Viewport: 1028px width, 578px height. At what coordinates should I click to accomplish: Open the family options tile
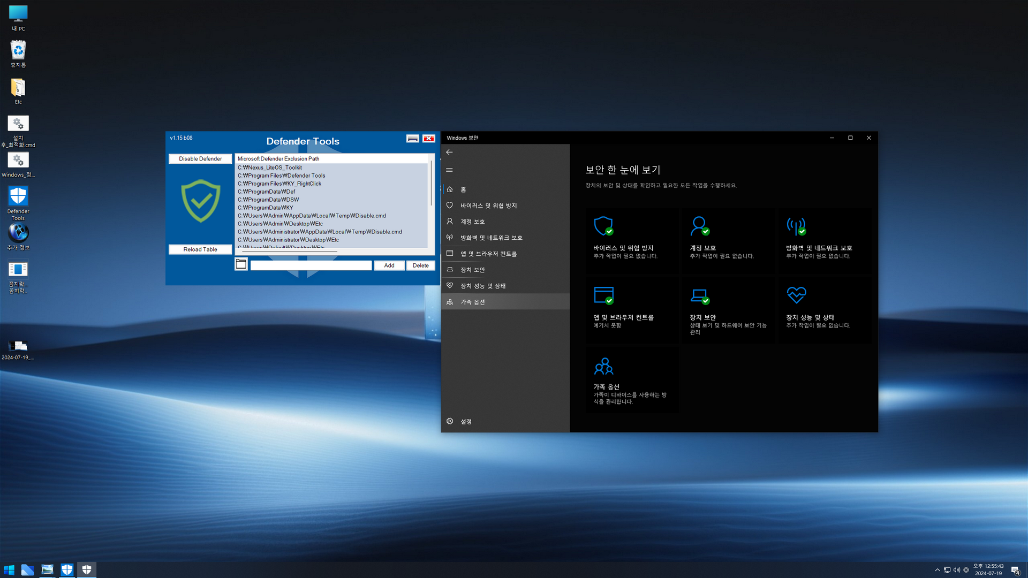631,379
